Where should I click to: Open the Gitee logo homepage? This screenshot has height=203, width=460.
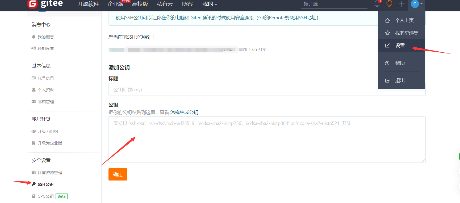point(45,4)
